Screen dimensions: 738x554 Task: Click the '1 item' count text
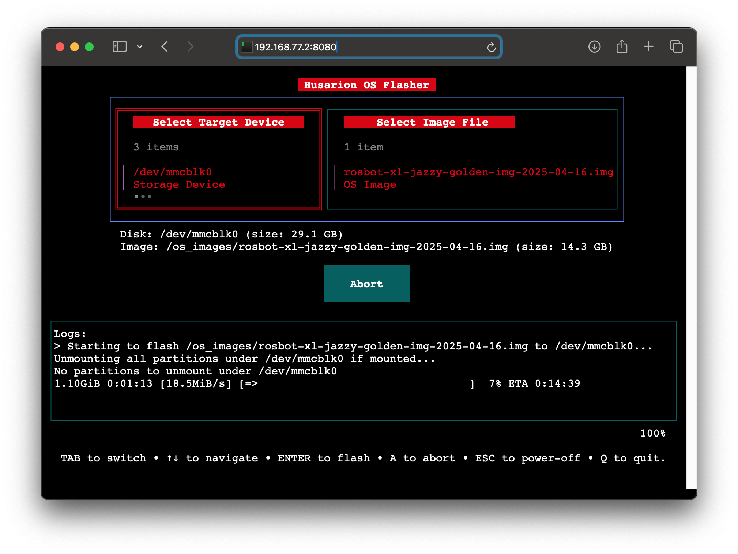click(364, 147)
